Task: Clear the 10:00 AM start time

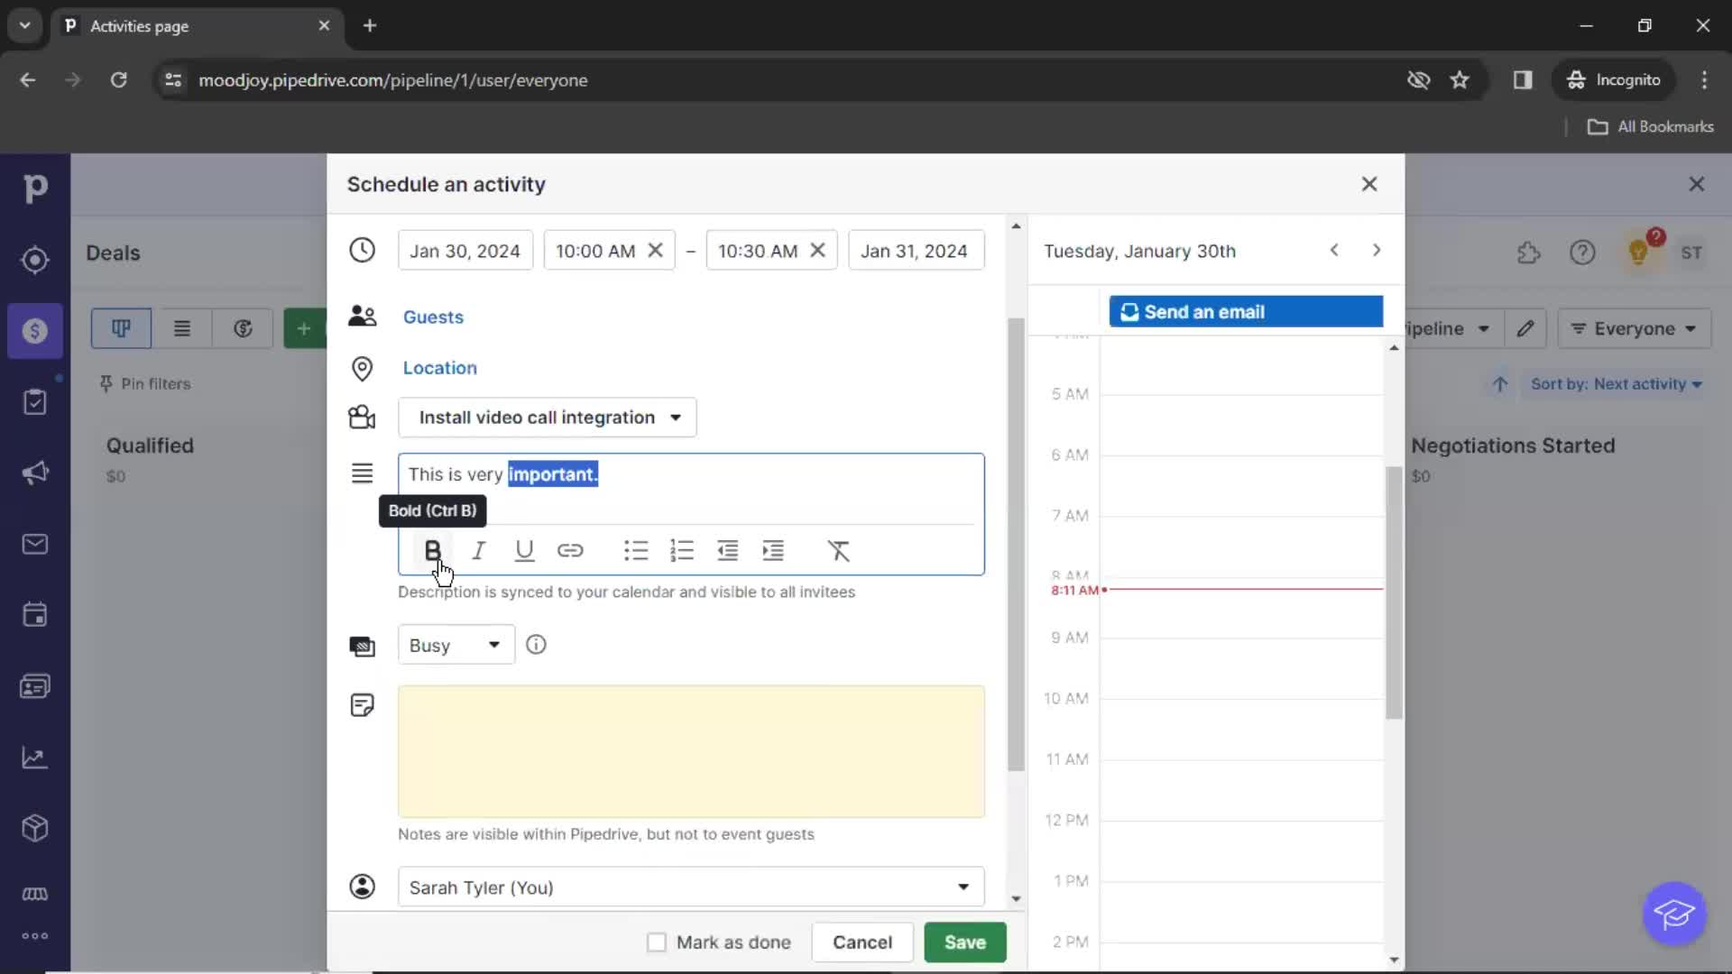Action: coord(656,251)
